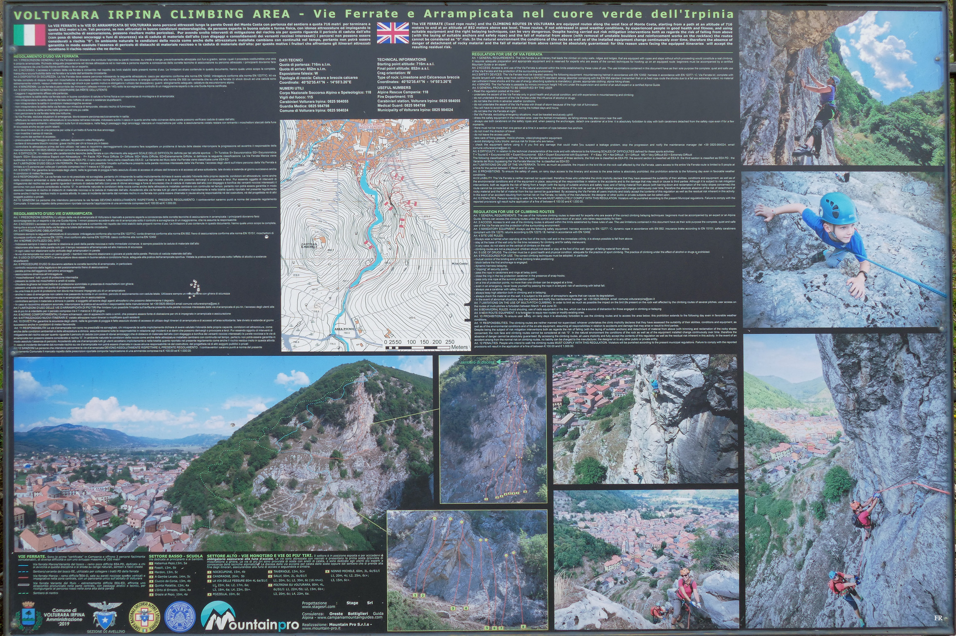Click the M.te Costa label on the map

459,263
